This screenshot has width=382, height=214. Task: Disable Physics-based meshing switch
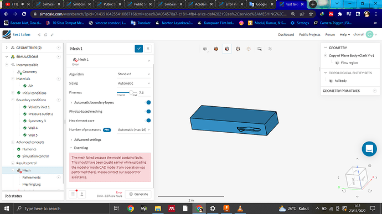[148, 112]
